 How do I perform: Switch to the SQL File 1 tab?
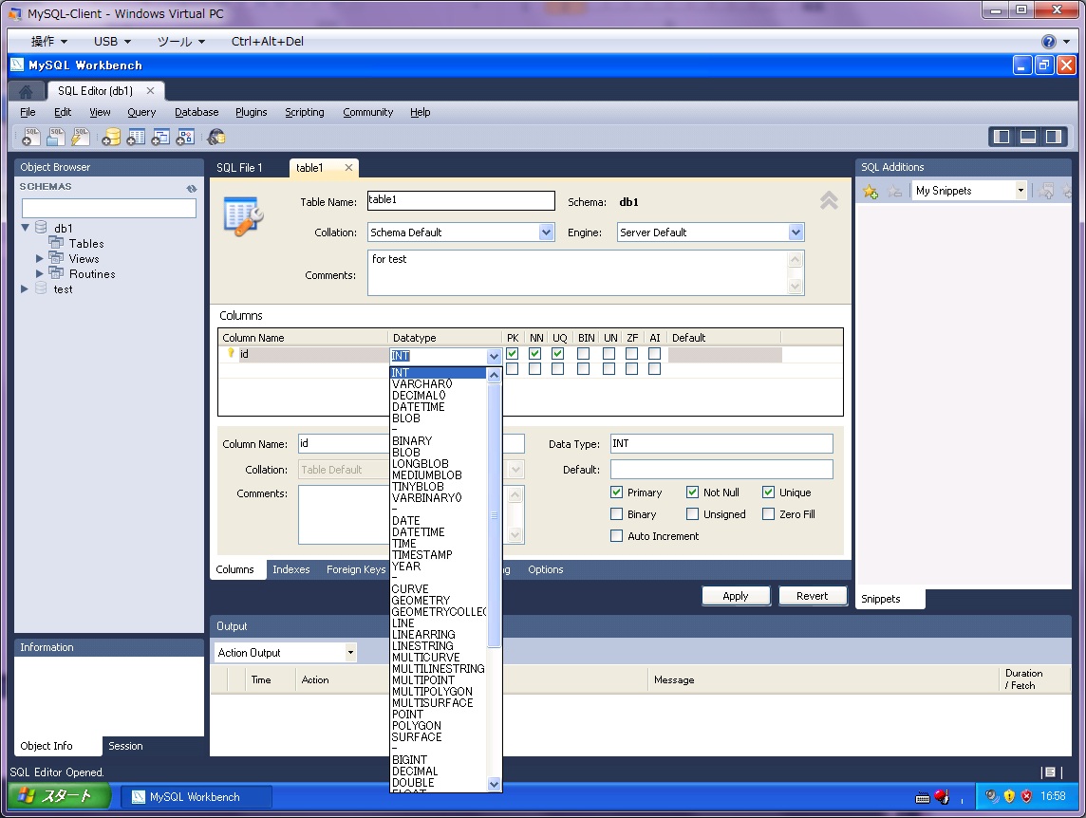pyautogui.click(x=239, y=168)
